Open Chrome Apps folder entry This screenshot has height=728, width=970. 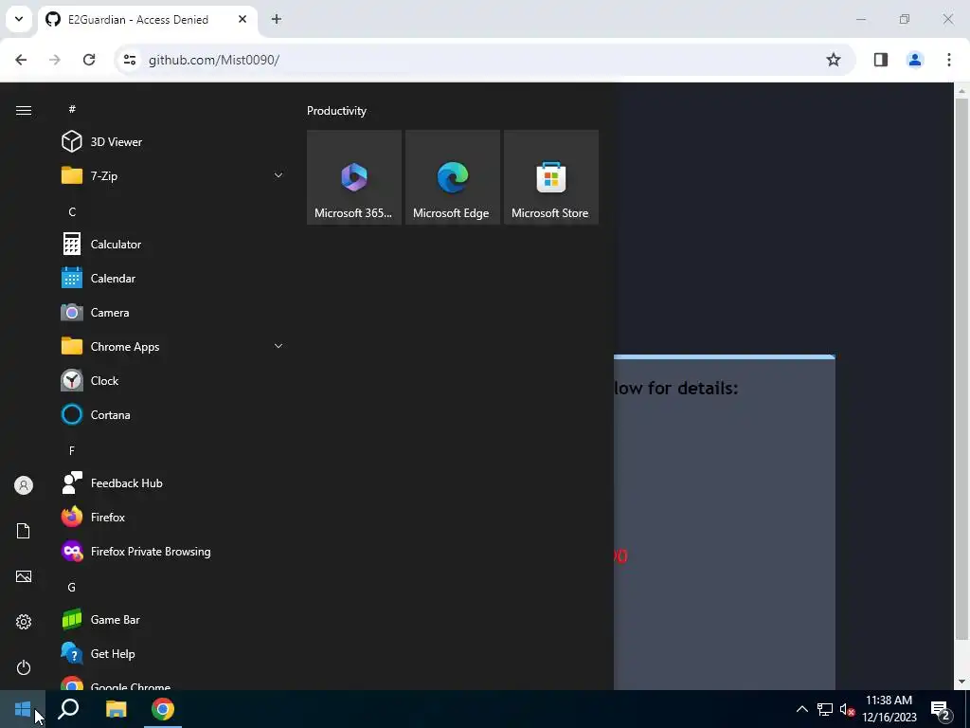[x=172, y=347]
